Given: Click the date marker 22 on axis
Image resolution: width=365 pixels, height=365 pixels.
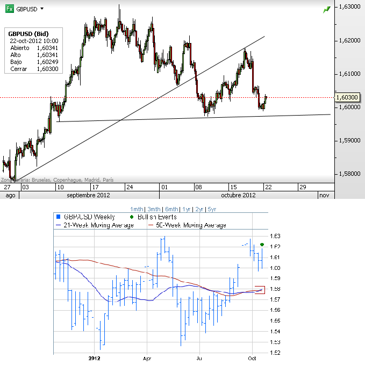Looking at the screenshot, I should point(268,187).
